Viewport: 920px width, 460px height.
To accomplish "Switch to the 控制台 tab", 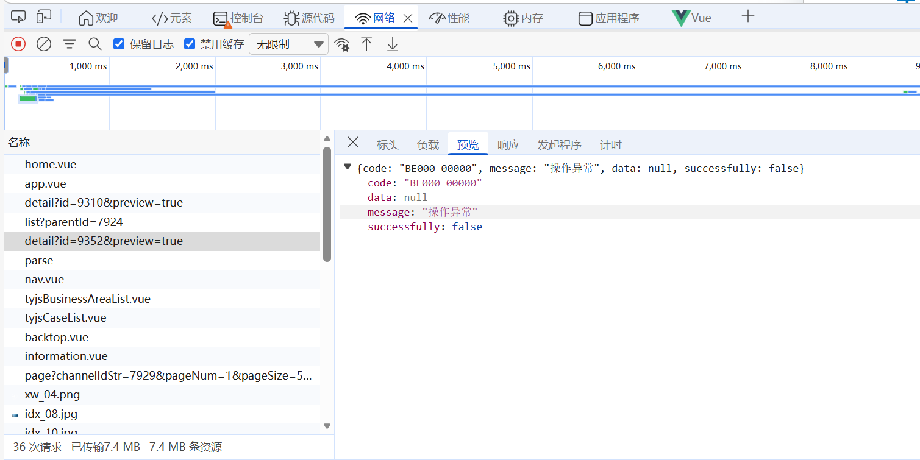I will click(238, 18).
